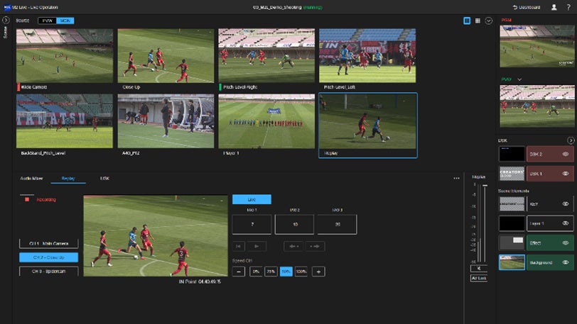577x324 pixels.
Task: Return to Dashboard
Action: coord(527,7)
